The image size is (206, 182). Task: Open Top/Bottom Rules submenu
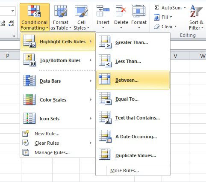[x=58, y=60]
